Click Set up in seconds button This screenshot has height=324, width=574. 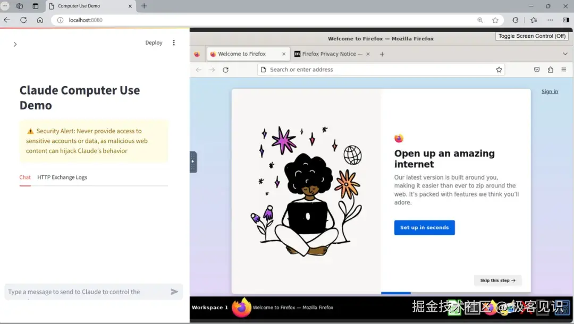click(x=424, y=227)
